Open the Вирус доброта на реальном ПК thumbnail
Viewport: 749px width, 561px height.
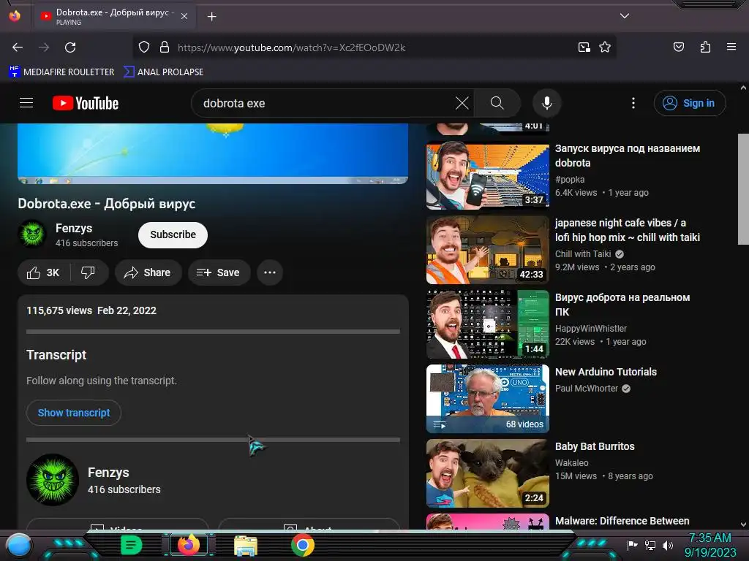488,324
